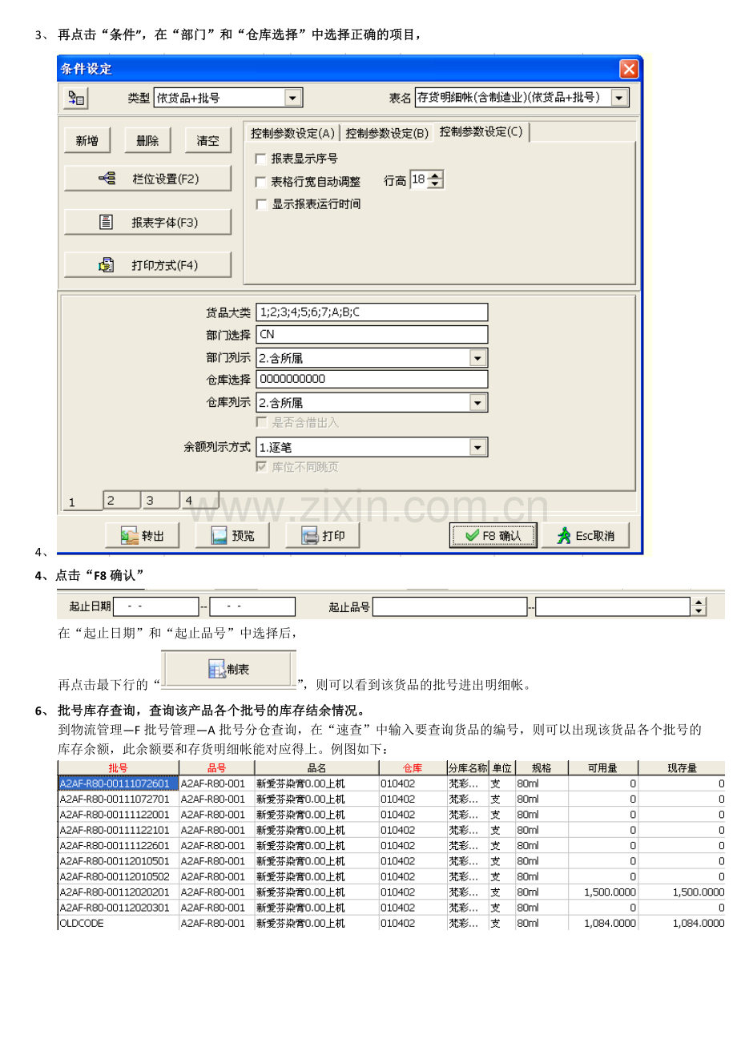This screenshot has height=1043, width=737.
Task: Select bottom page tab 2
Action: point(122,501)
